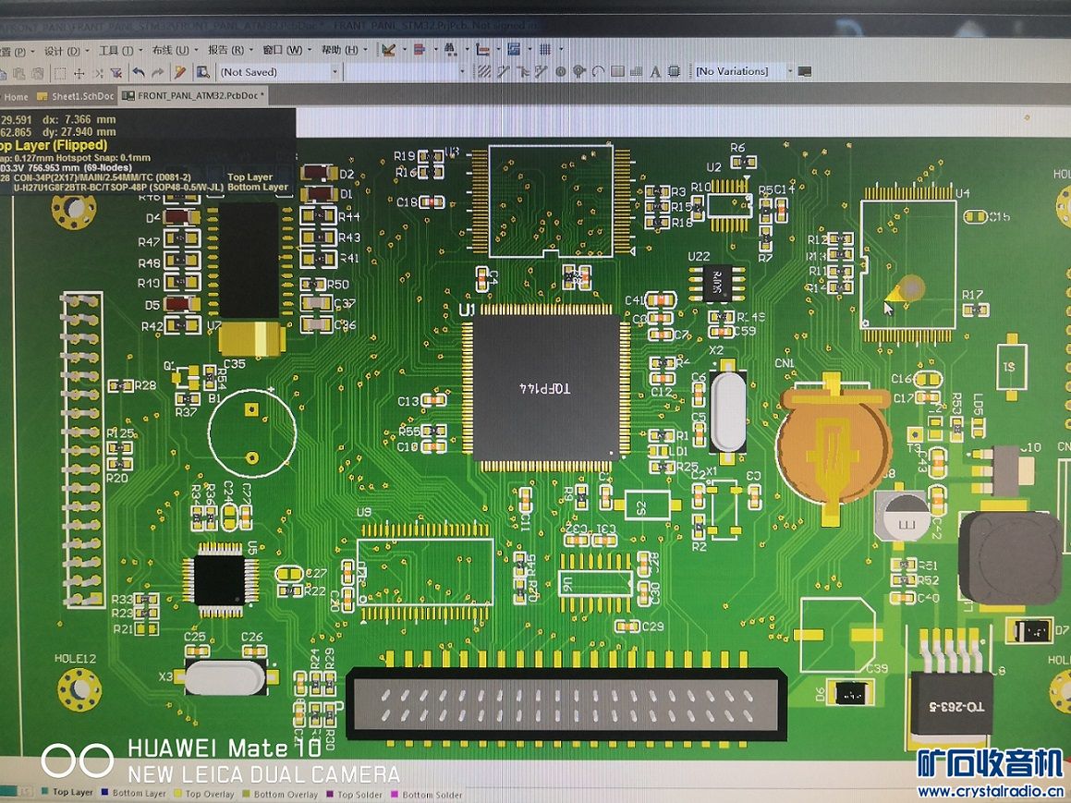Open the 报告 (R) menu
This screenshot has height=803, width=1071.
click(225, 50)
